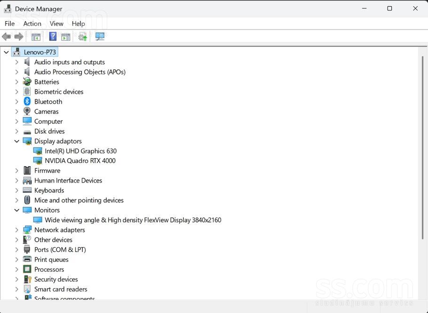Viewport: 428px width, 313px height.
Task: Select the Smart card readers label
Action: point(61,289)
